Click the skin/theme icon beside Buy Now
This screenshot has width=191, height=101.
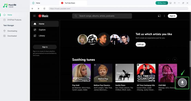(x=171, y=3)
